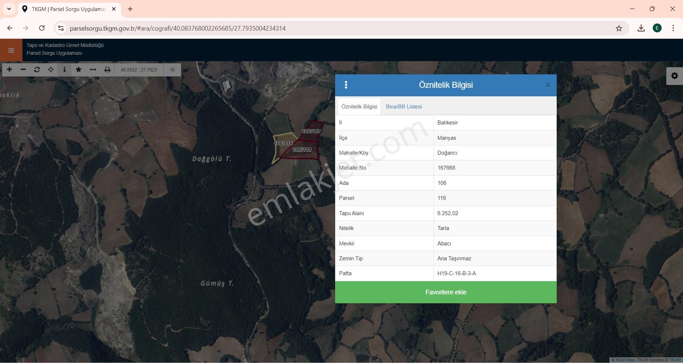This screenshot has height=363, width=683.
Task: Open a new browser tab
Action: click(130, 9)
